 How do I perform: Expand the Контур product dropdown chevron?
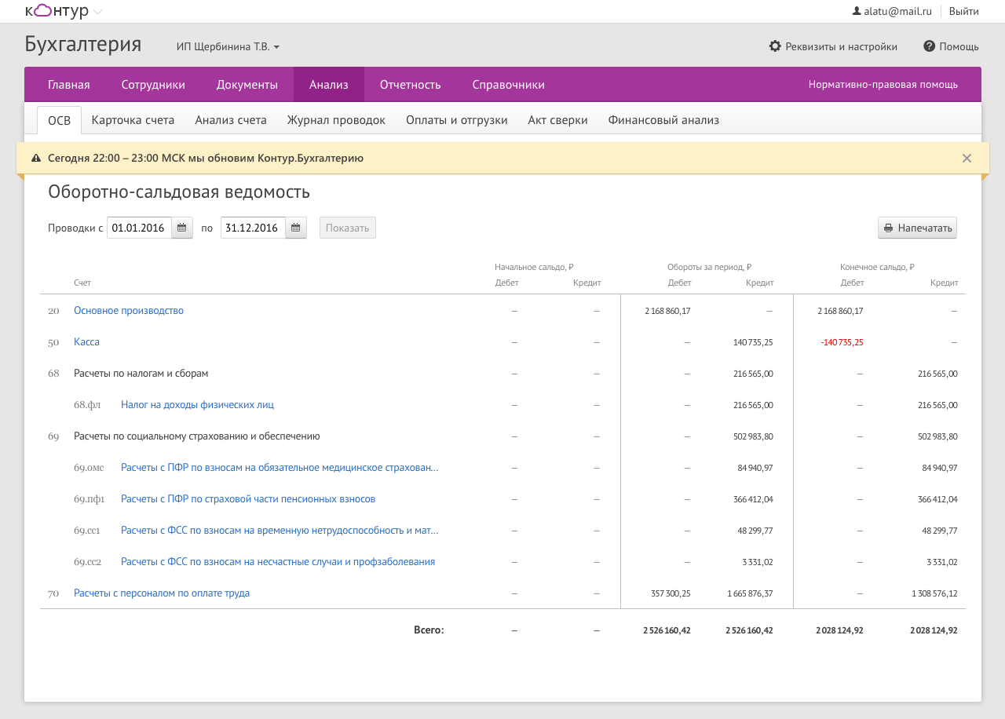(x=97, y=12)
